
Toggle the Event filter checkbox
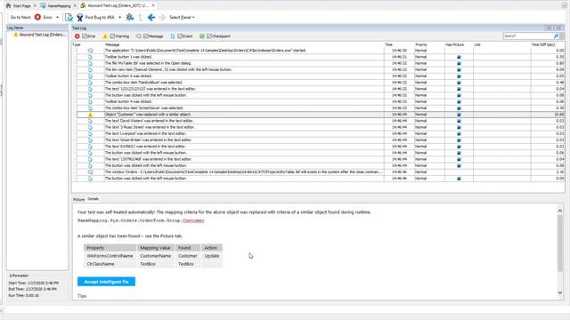point(180,36)
